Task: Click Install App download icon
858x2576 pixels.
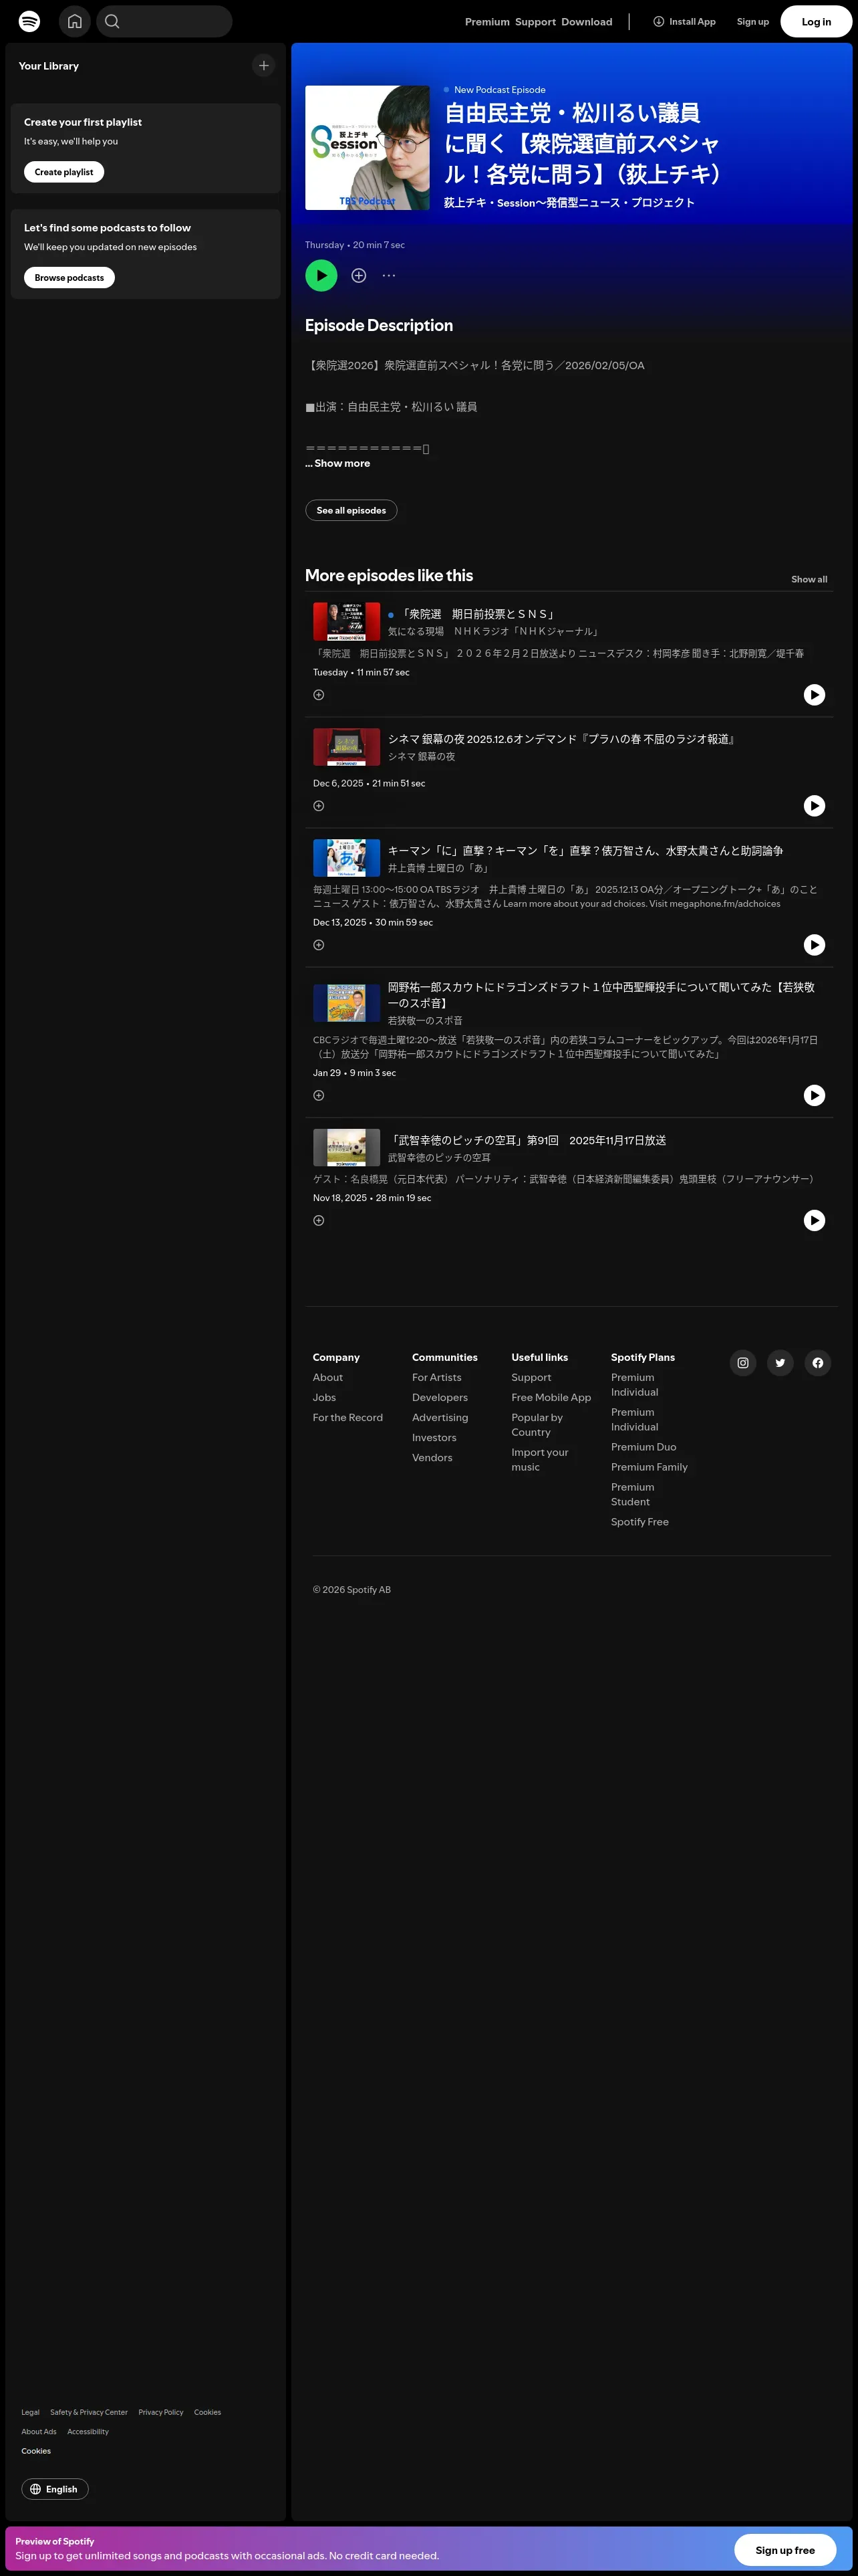Action: pos(658,21)
